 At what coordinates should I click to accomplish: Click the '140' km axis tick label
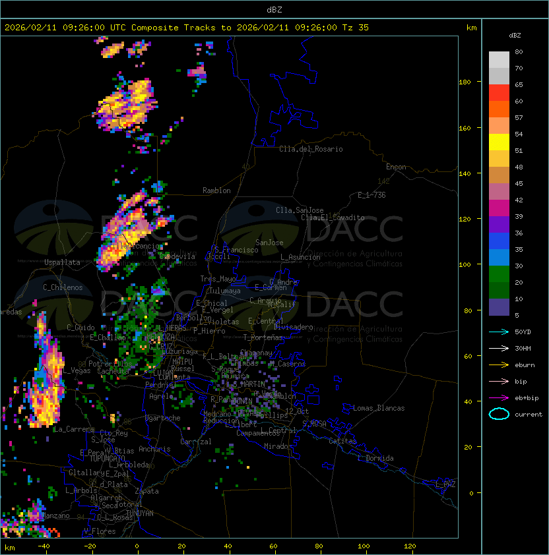click(x=465, y=174)
